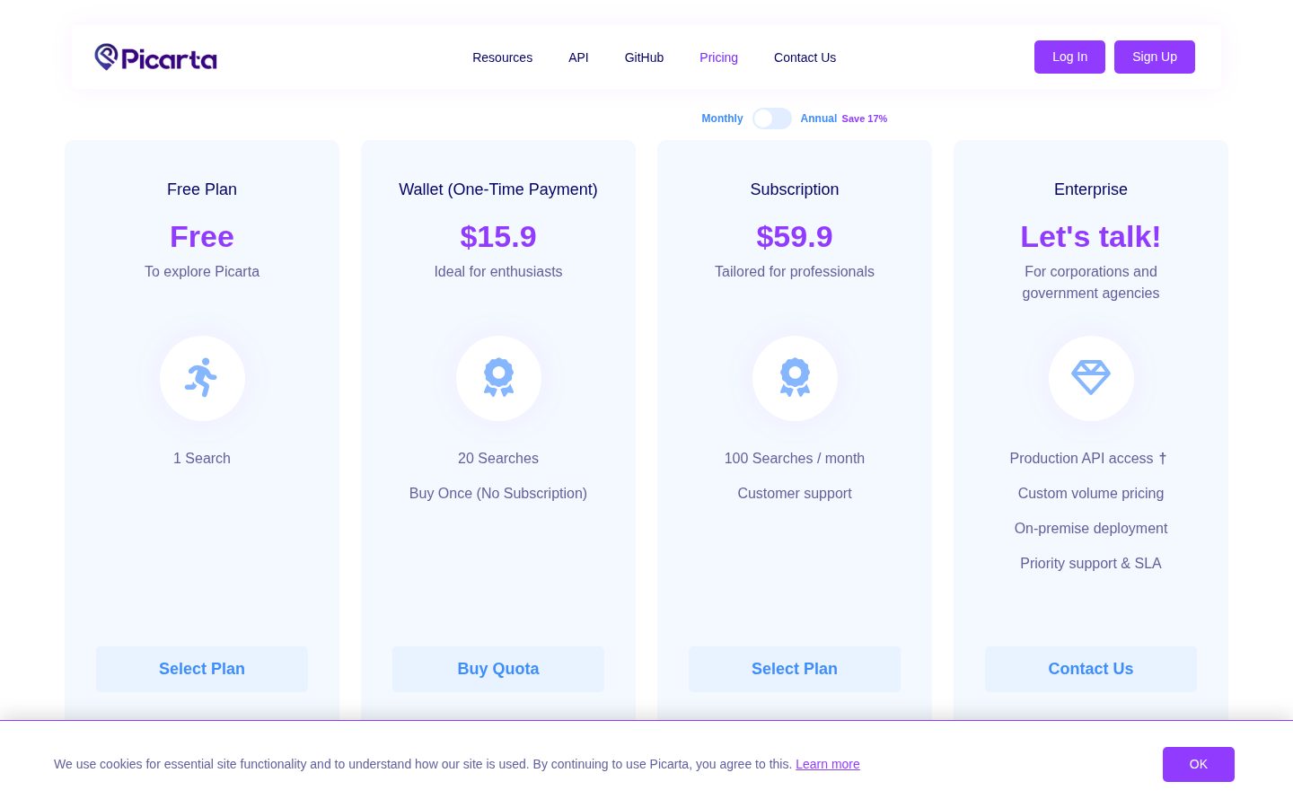Image resolution: width=1293 pixels, height=808 pixels.
Task: Click the Picarta logo
Action: click(155, 57)
